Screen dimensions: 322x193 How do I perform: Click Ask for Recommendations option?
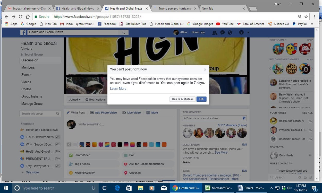tap(148, 164)
